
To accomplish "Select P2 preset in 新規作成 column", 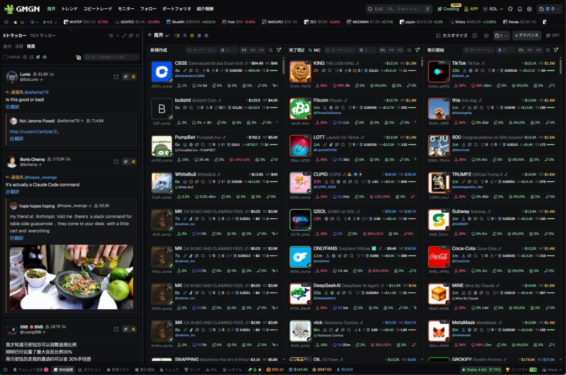I will (x=253, y=50).
